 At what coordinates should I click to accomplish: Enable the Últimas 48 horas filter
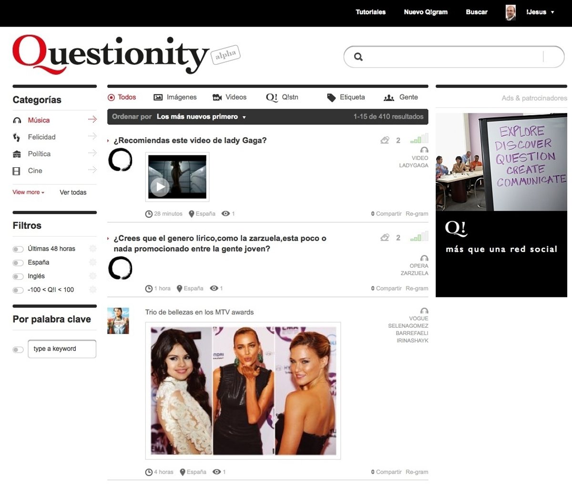point(18,249)
